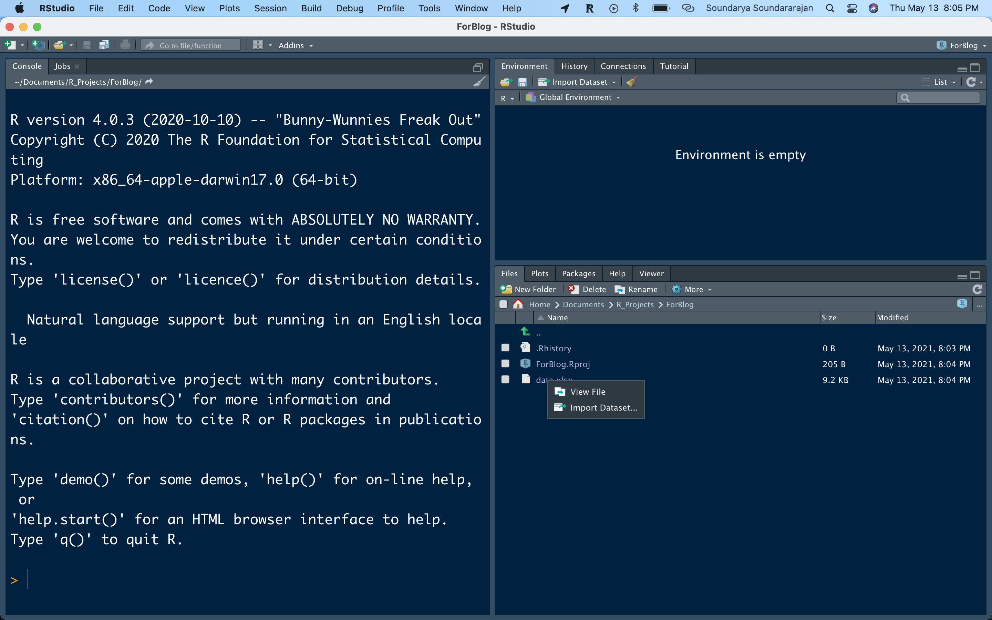Viewport: 992px width, 620px height.
Task: Click the ellipsis to browse a folder
Action: (x=979, y=305)
